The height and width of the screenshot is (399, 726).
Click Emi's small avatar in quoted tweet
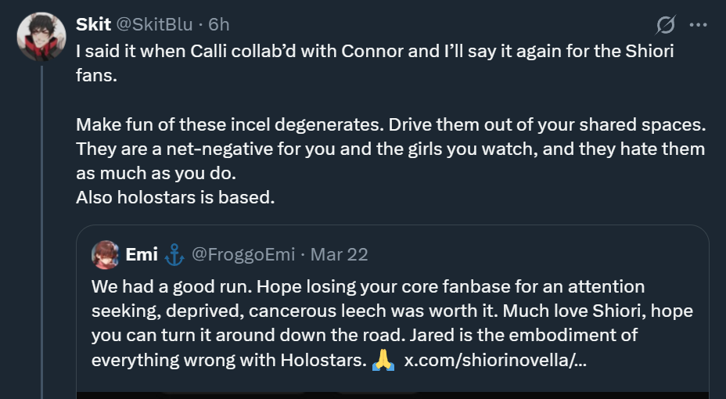(105, 254)
